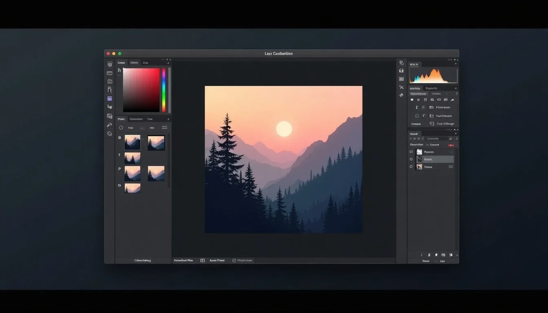Screen dimensions: 548x313
Task: Click the highlighted purple panel icon in left toolbar
Action: (110, 99)
